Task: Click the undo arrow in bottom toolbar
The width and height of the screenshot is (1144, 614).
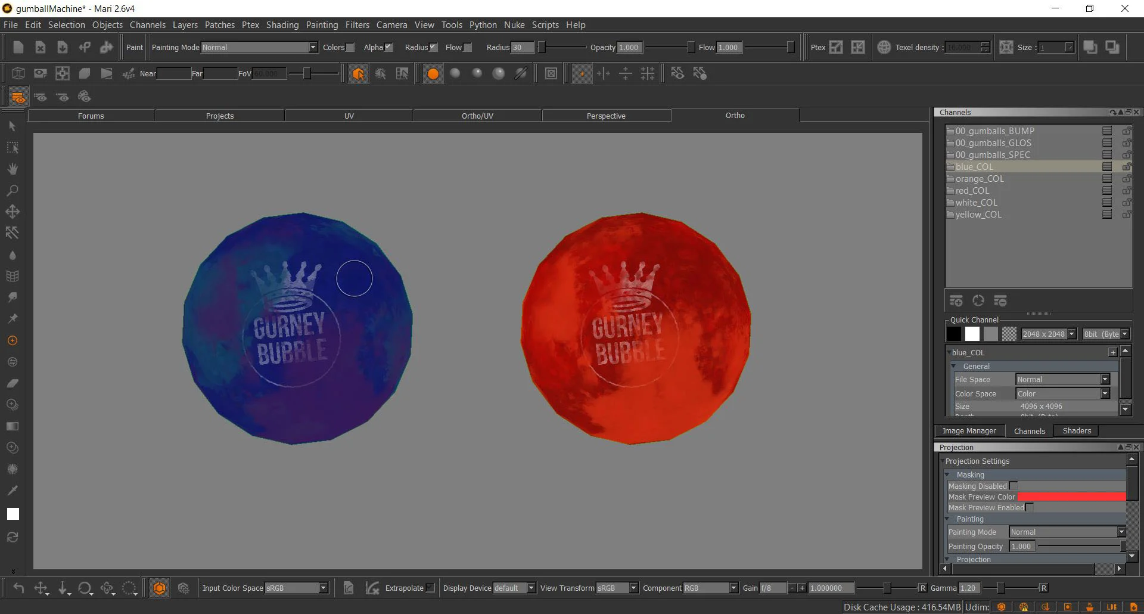Action: coord(18,588)
